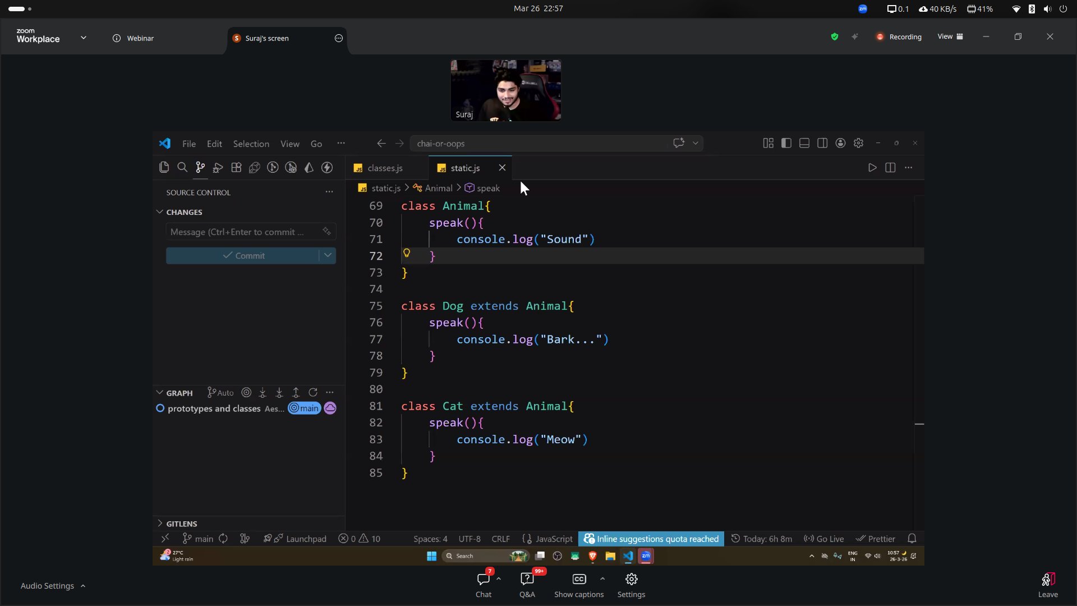Switch to the classes.js tab
The height and width of the screenshot is (606, 1077).
pos(385,168)
